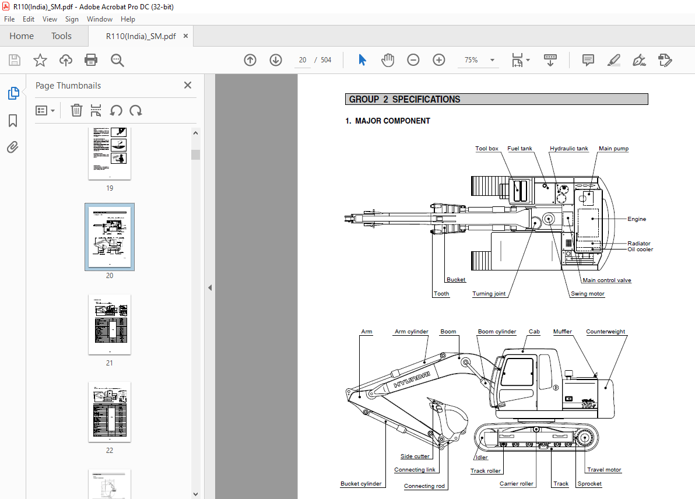Delete the selected page thumbnail
Viewport: 695px width, 499px height.
pyautogui.click(x=77, y=110)
